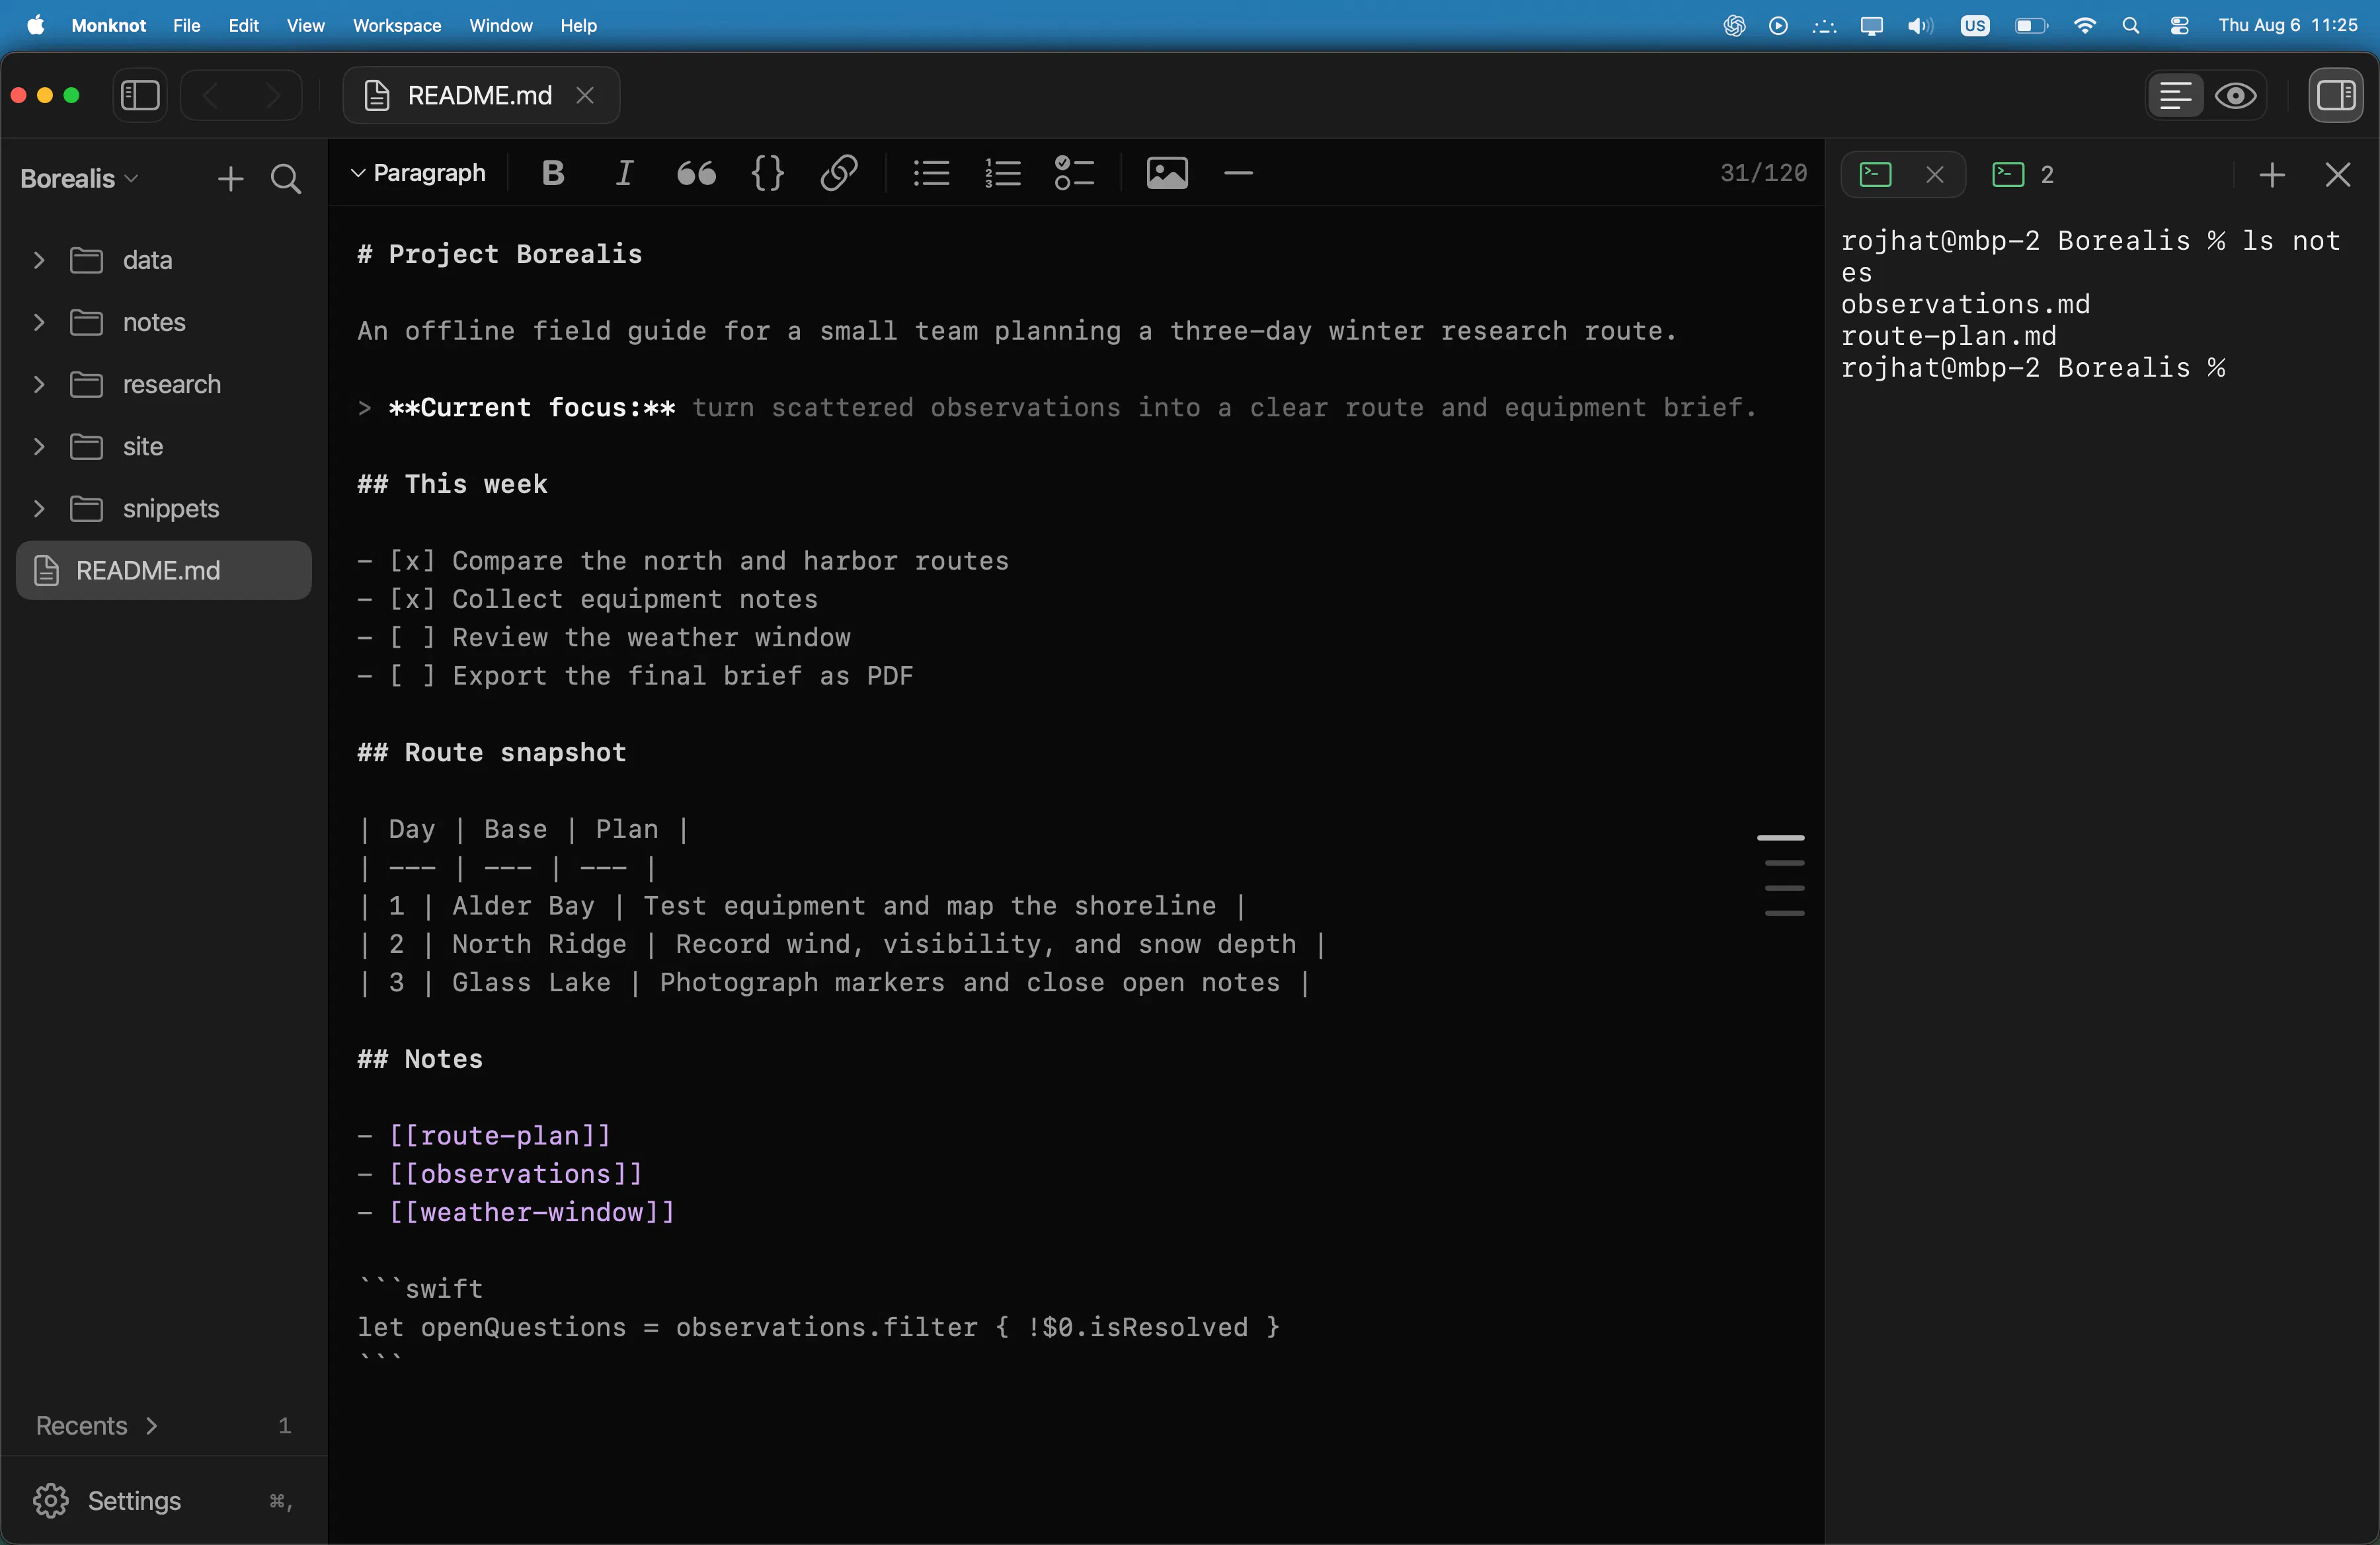2380x1545 pixels.
Task: Open Settings in the sidebar
Action: click(164, 1500)
